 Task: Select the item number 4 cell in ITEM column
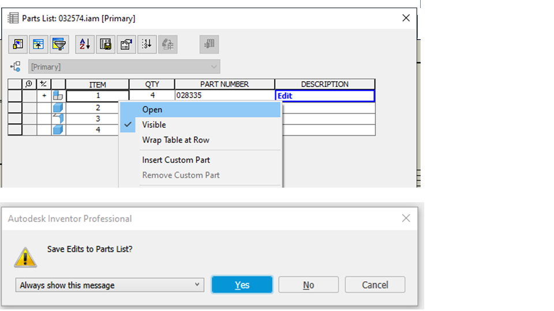[92, 130]
